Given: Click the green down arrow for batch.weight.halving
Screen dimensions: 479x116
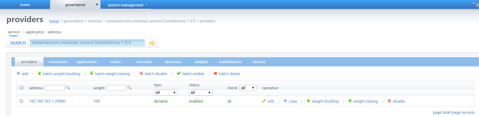Looking at the screenshot, I should [92, 73].
